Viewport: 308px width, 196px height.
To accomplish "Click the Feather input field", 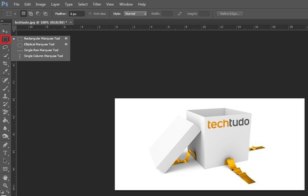I will coord(77,14).
